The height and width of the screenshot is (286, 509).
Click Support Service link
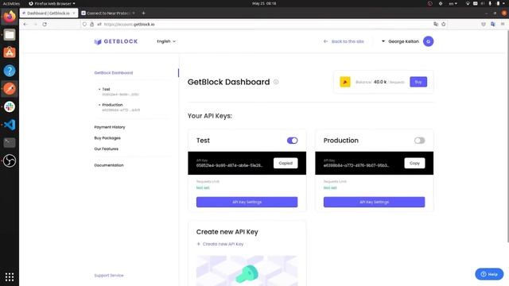pyautogui.click(x=109, y=276)
